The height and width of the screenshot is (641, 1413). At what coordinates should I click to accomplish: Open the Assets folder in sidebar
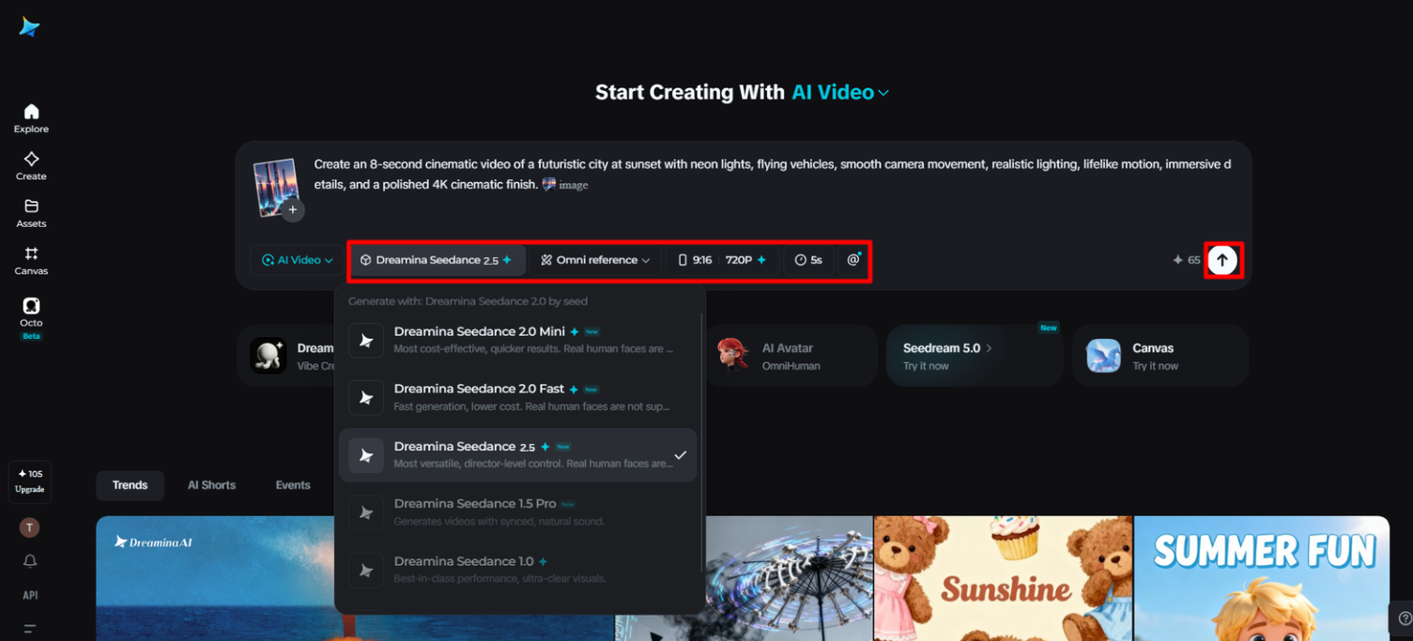pos(31,213)
